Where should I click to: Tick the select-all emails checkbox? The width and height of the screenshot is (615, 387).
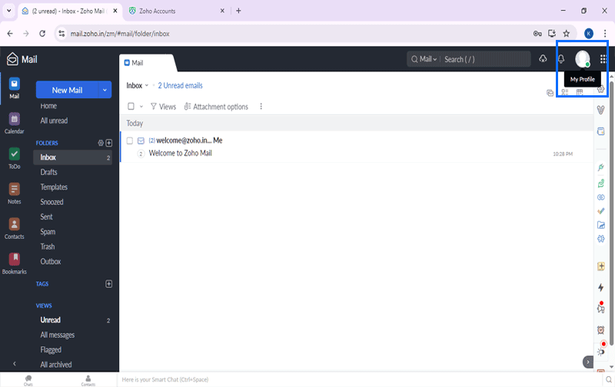tap(131, 106)
